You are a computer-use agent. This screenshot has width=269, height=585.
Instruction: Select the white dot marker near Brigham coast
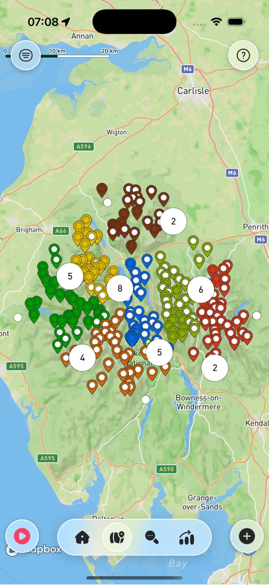point(18,317)
